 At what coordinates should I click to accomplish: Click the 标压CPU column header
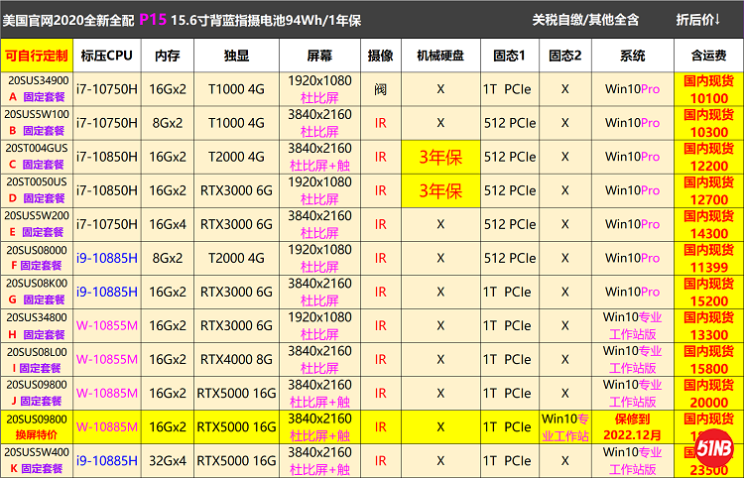coord(106,56)
